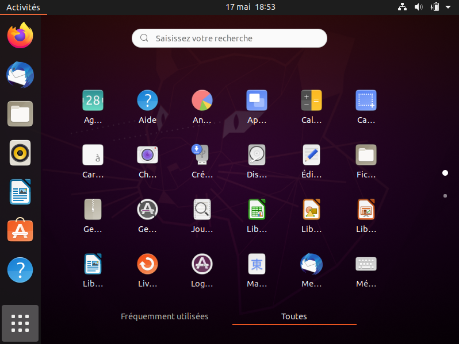
Task: Open the purple Logiciels & mises à jour icon
Action: click(202, 264)
